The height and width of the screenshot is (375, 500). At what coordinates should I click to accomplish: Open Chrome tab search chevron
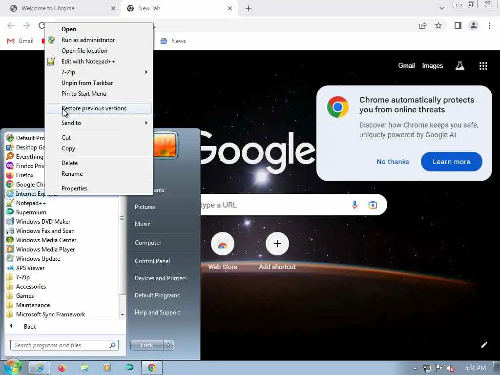(x=441, y=8)
